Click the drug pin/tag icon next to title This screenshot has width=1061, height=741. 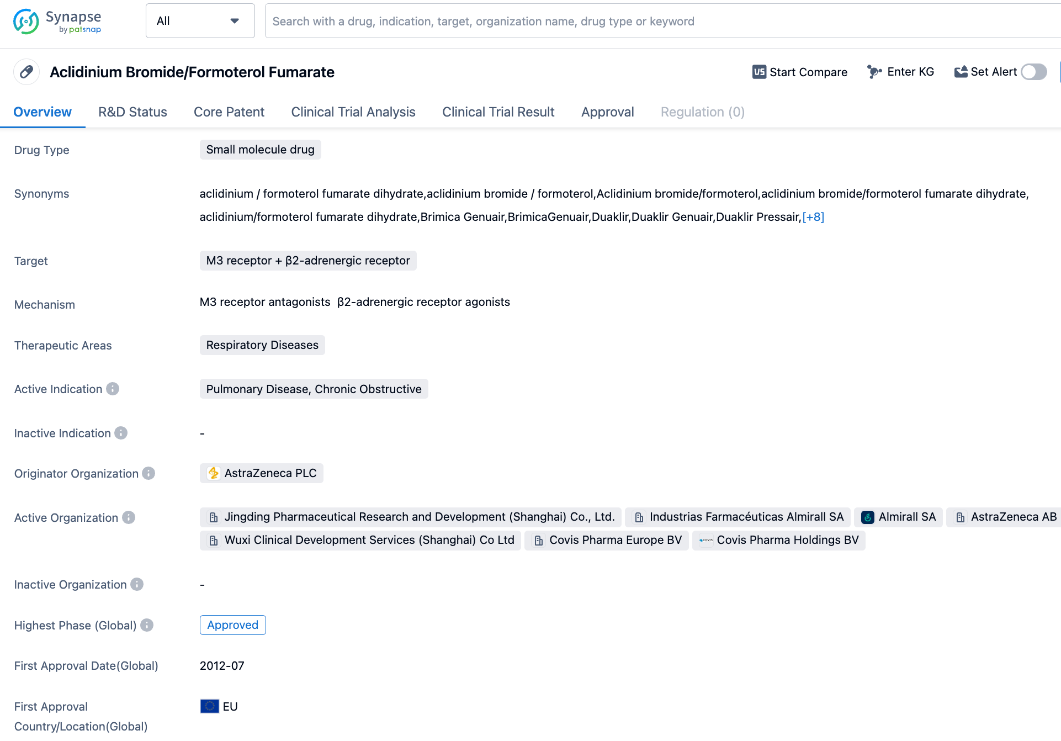(28, 72)
